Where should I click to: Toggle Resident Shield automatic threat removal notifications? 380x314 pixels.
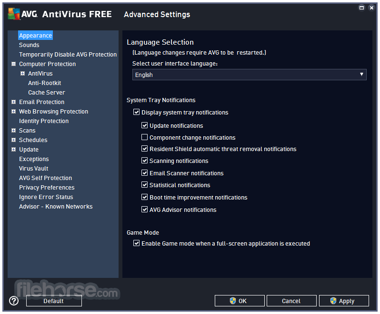click(144, 148)
